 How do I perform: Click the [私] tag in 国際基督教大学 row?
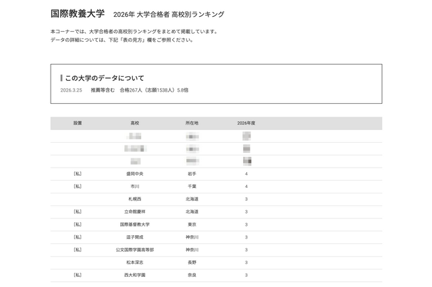point(78,224)
